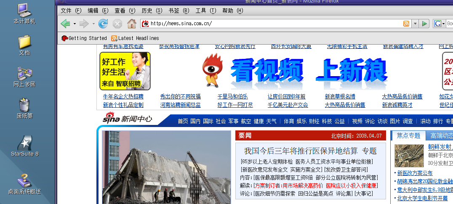Click the RSS feed icon in address bar
This screenshot has height=204, width=453.
(x=406, y=24)
